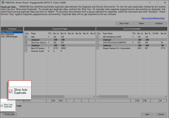This screenshot has height=118, width=169.
Task: Check Dup for IMH FINANCIAL CORP
Action: [x=98, y=37]
